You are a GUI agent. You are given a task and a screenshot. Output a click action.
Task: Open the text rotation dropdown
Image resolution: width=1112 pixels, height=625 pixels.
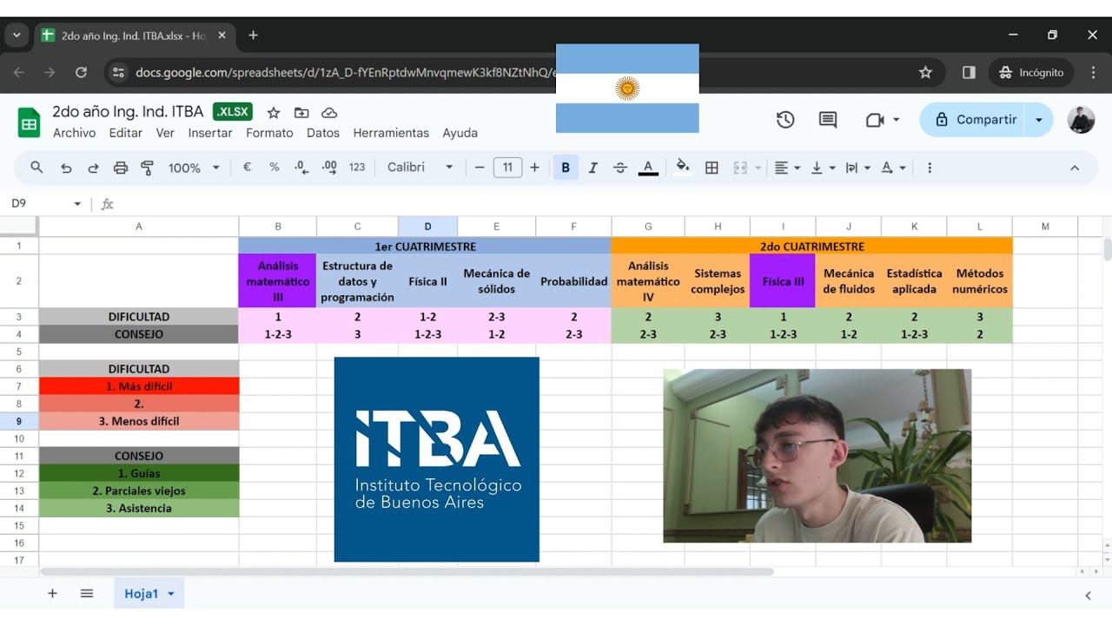coord(893,168)
